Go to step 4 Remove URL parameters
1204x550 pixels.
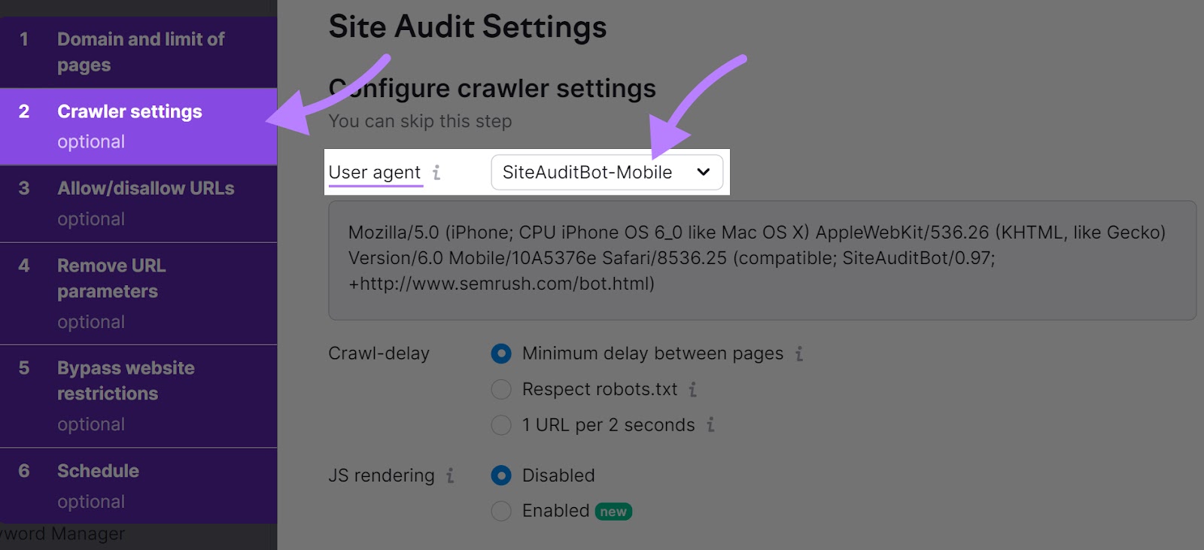(x=138, y=293)
